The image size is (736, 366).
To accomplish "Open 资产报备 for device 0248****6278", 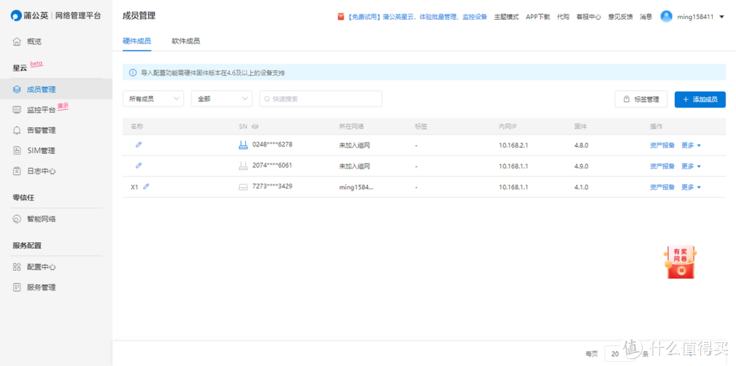I will pyautogui.click(x=662, y=146).
